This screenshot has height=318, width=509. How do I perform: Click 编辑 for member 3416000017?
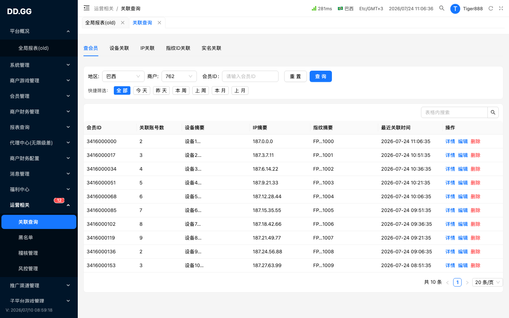point(463,155)
